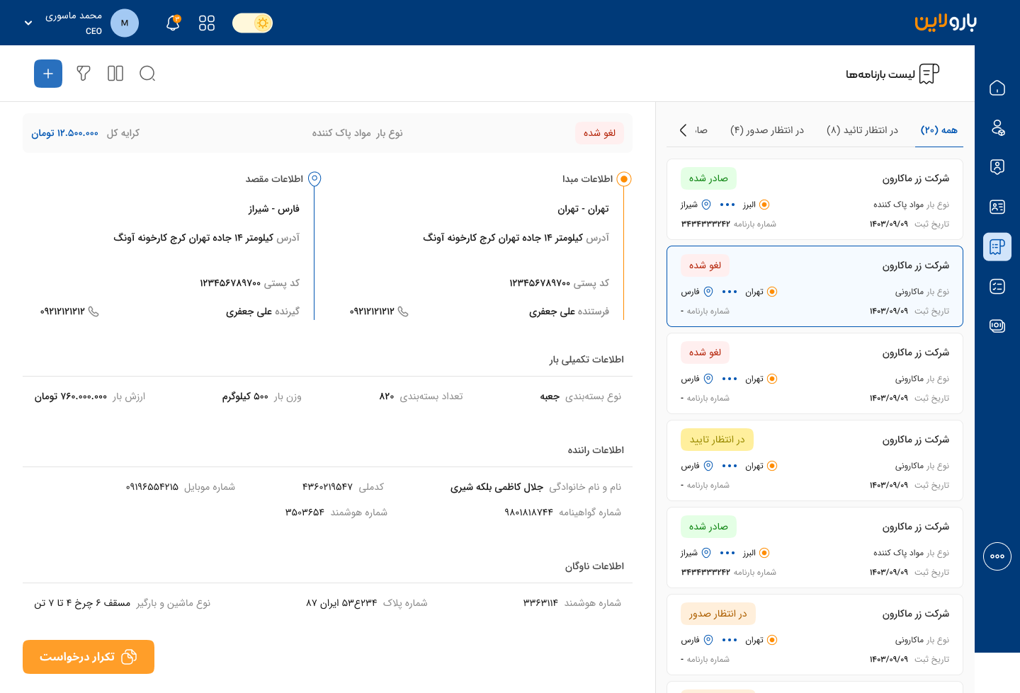
Task: Click the 'لغو شده' badge in detail header
Action: (x=599, y=133)
